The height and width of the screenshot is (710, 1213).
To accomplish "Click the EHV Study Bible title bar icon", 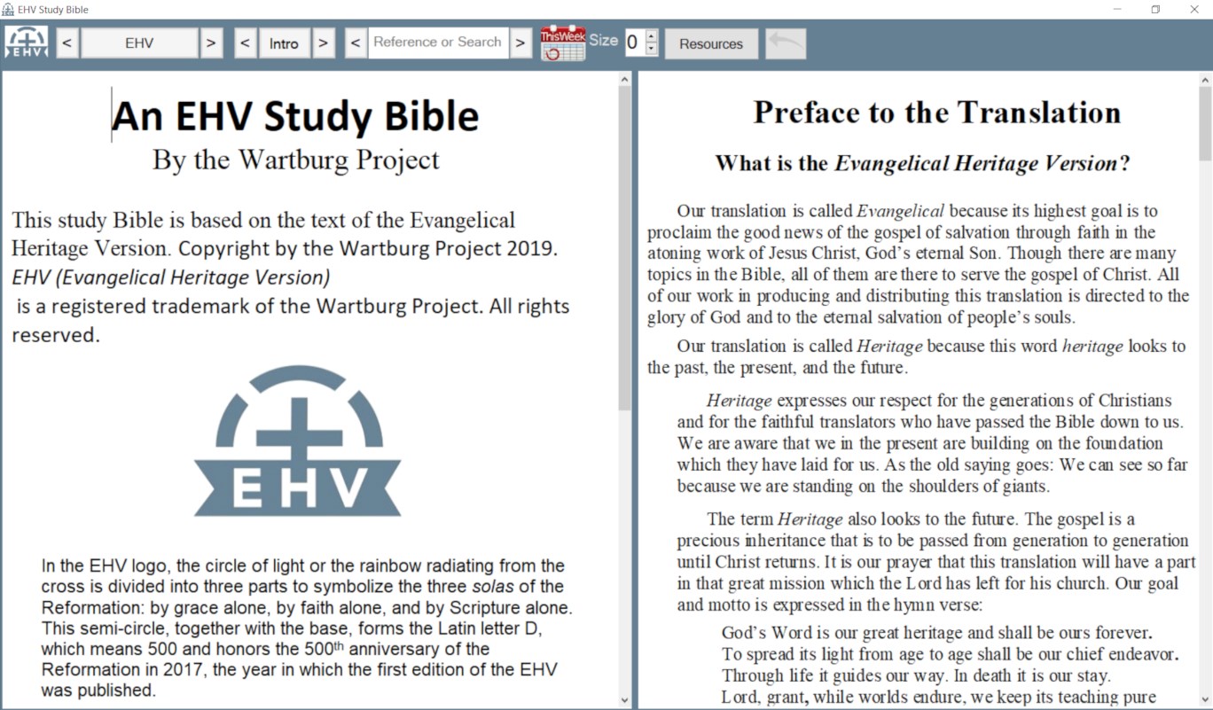I will coord(9,9).
